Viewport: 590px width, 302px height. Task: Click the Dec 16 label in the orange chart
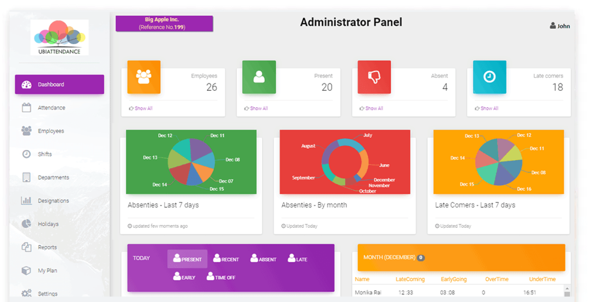[524, 189]
